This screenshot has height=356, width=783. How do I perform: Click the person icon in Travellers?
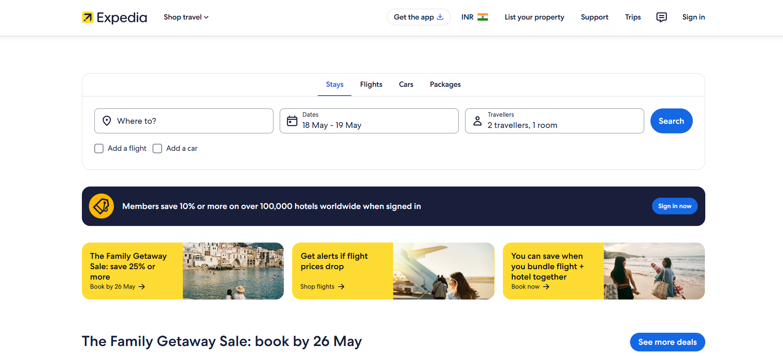click(x=478, y=121)
